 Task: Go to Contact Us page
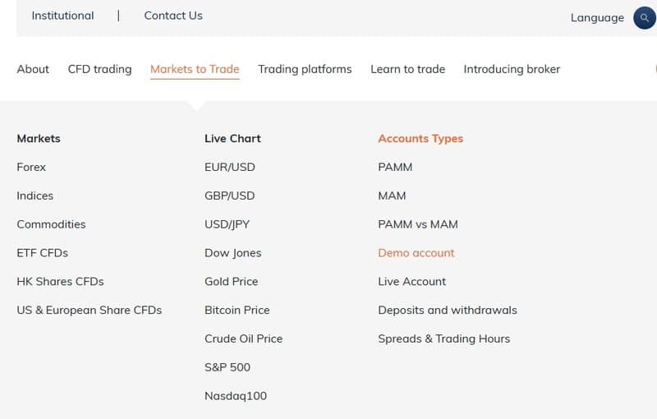(x=173, y=16)
